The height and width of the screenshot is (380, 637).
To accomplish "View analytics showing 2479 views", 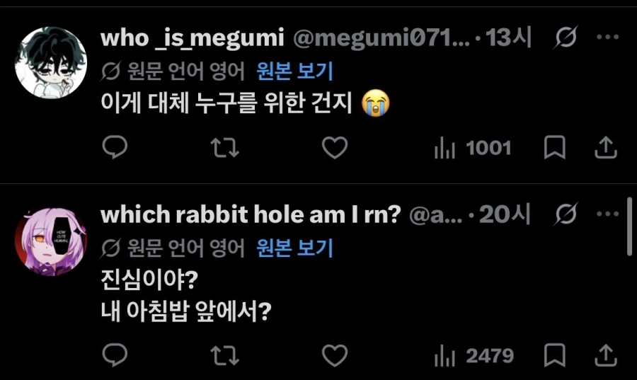I will pyautogui.click(x=474, y=356).
